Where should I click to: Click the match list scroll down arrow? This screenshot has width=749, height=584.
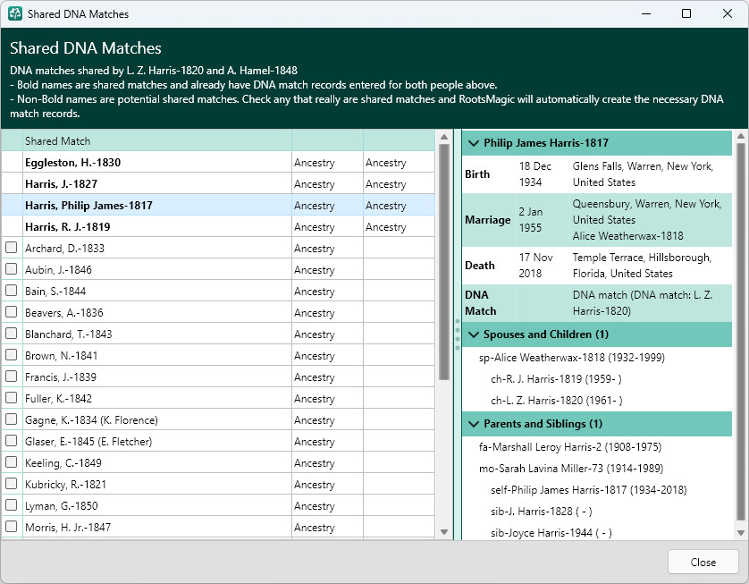443,532
